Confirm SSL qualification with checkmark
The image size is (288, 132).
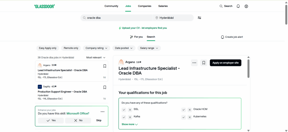(124, 110)
